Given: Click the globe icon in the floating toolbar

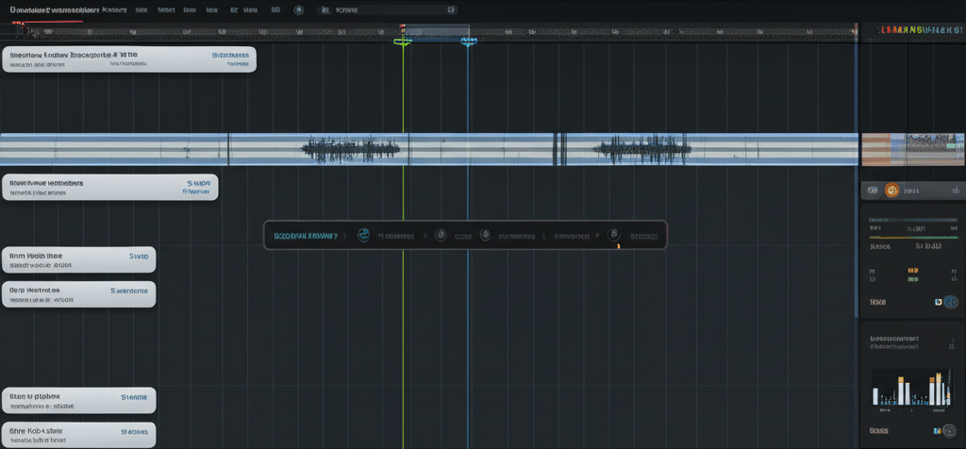Looking at the screenshot, I should pos(363,236).
